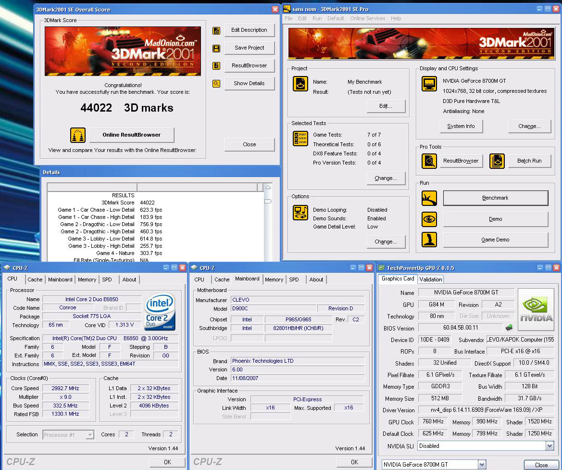Open the Edit menu in 3DMark2001
This screenshot has width=562, height=470.
pyautogui.click(x=302, y=18)
